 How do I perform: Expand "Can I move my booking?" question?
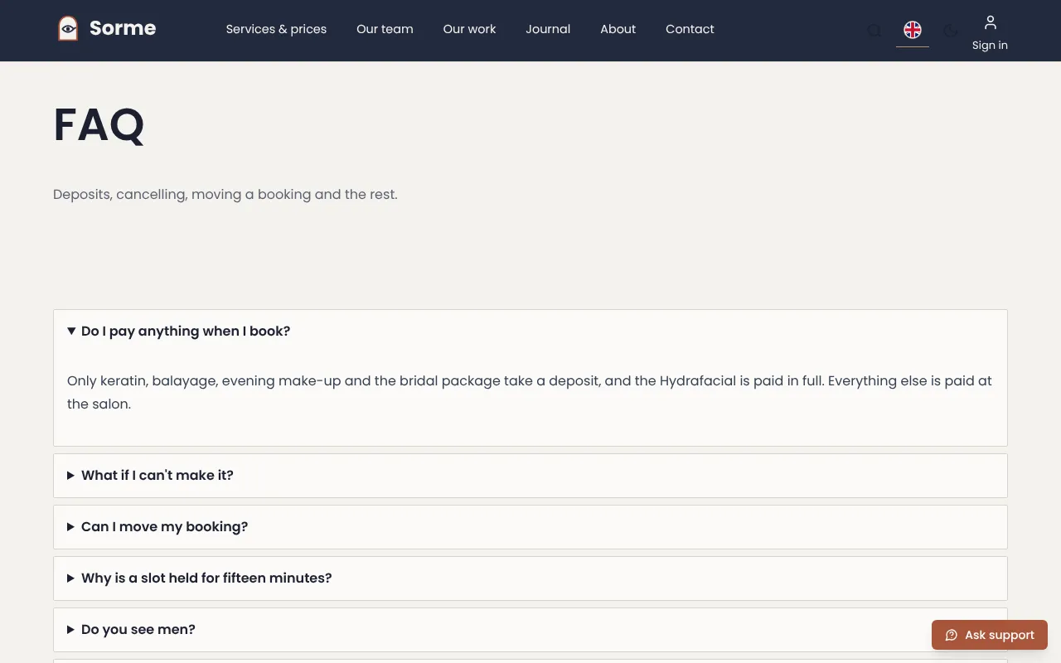(x=530, y=527)
